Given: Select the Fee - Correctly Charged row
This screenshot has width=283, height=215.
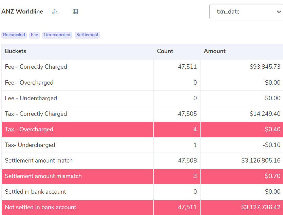Looking at the screenshot, I should pos(142,67).
